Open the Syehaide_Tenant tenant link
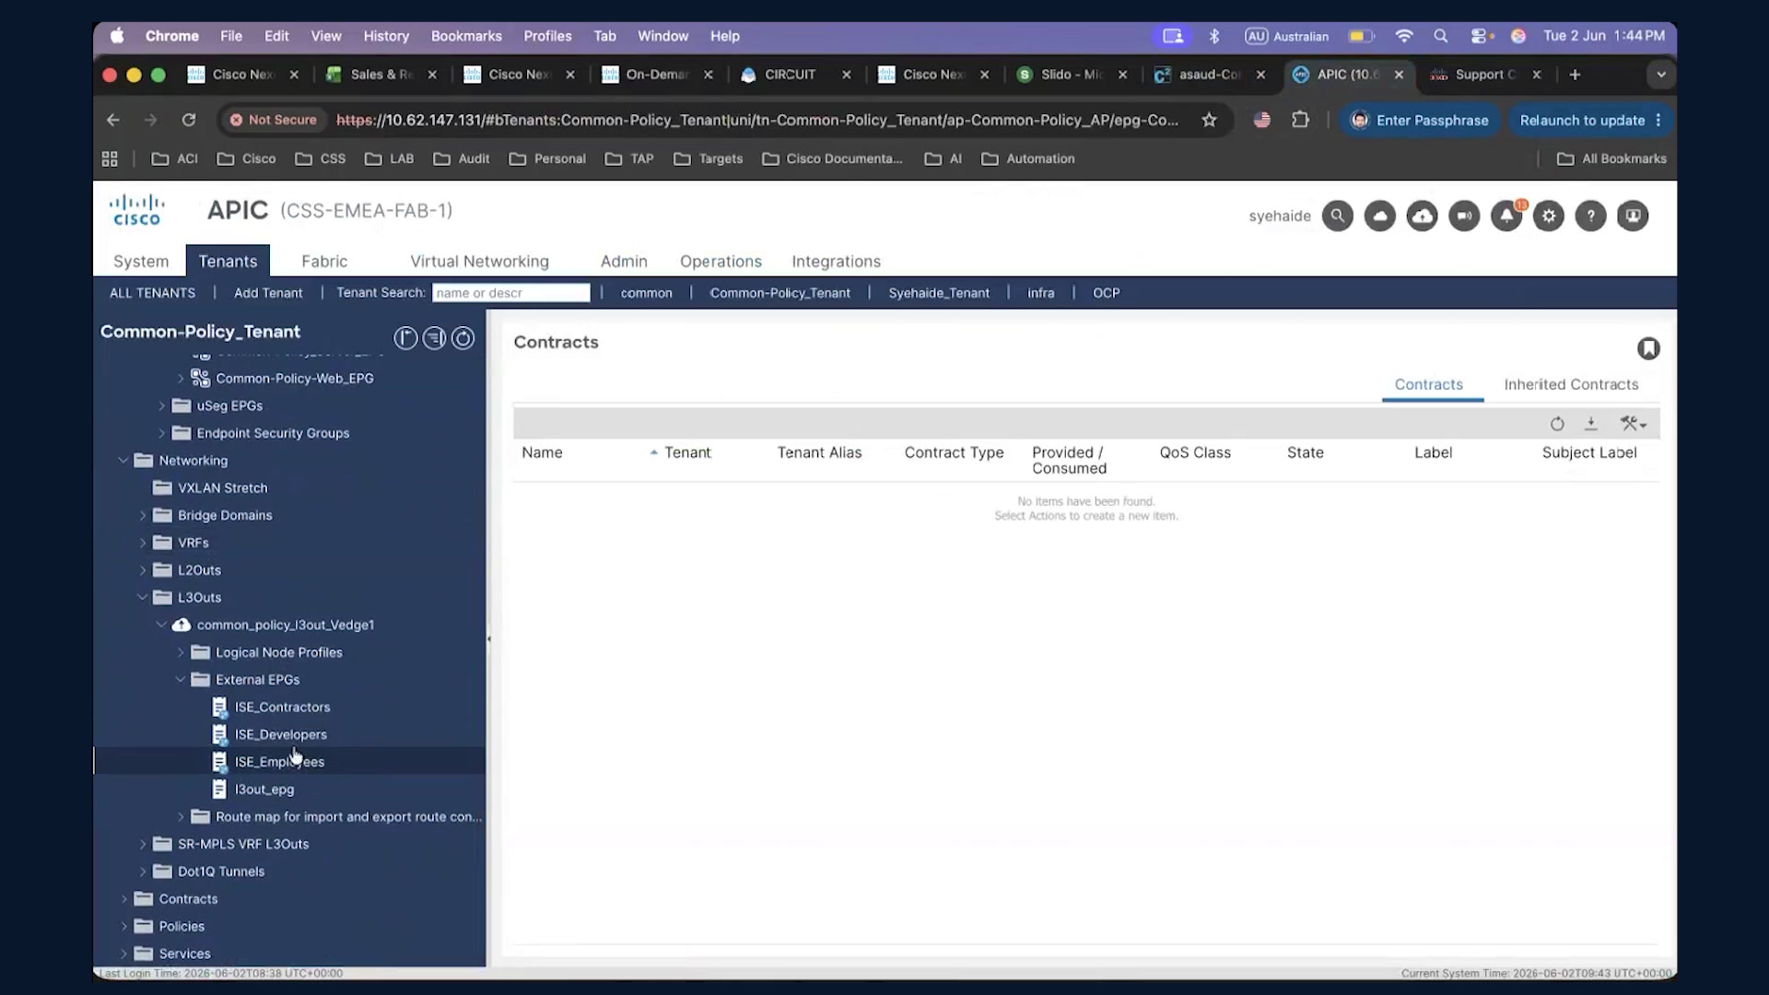Image resolution: width=1769 pixels, height=995 pixels. click(x=939, y=293)
